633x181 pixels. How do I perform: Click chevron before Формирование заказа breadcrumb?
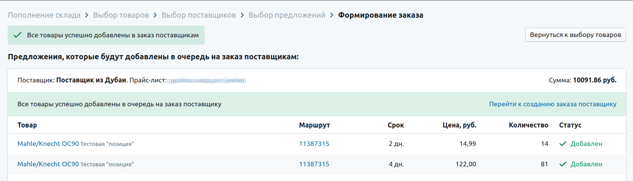click(332, 15)
